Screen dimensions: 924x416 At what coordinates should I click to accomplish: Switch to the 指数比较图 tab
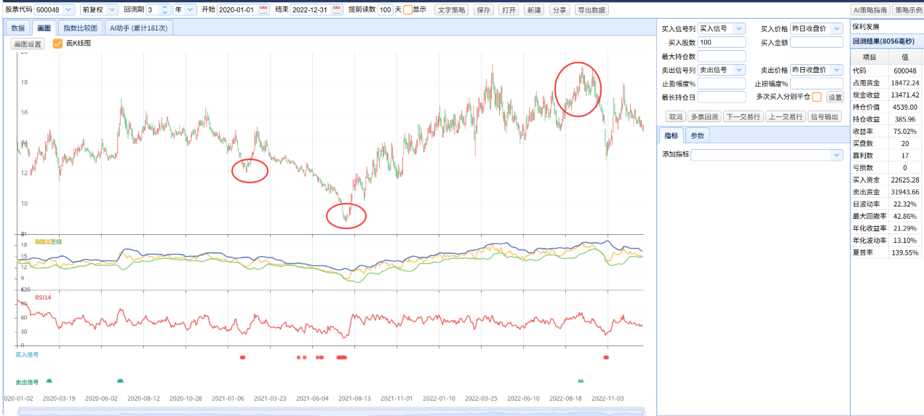coord(81,28)
